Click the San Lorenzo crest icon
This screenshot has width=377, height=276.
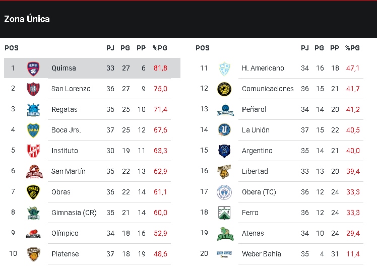(x=33, y=89)
